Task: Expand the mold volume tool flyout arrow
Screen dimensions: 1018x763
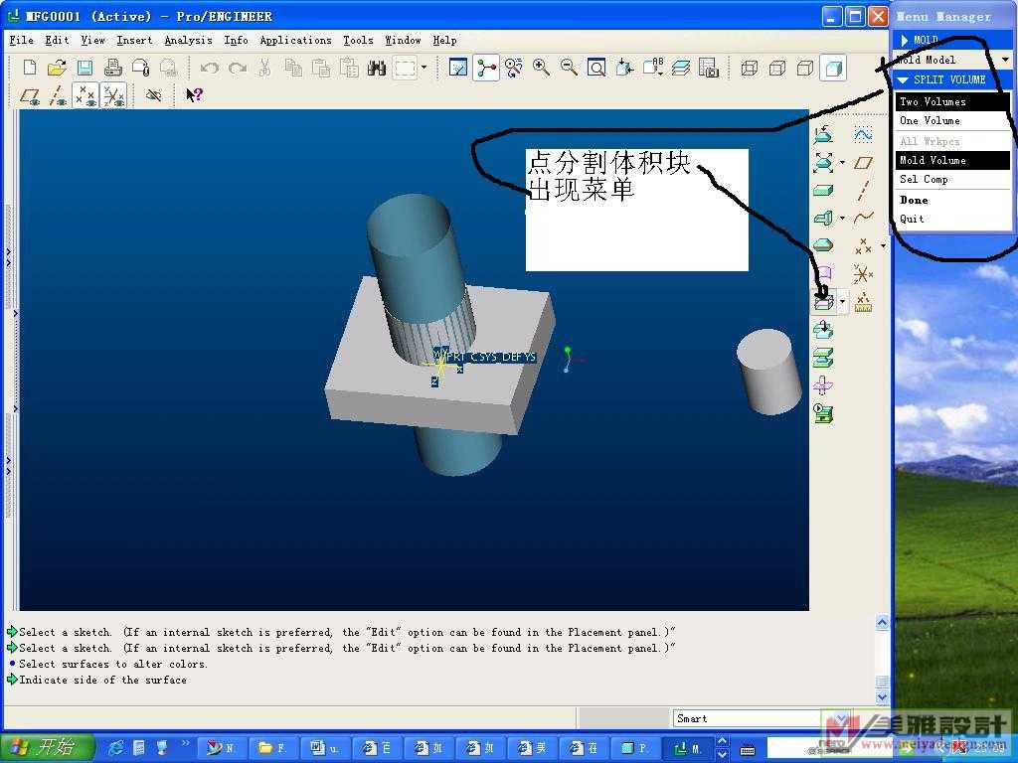Action: [843, 218]
